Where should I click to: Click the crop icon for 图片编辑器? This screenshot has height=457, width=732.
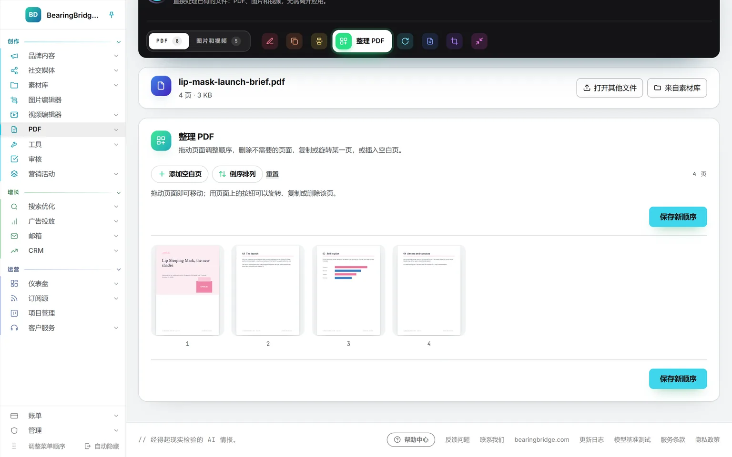click(x=14, y=100)
